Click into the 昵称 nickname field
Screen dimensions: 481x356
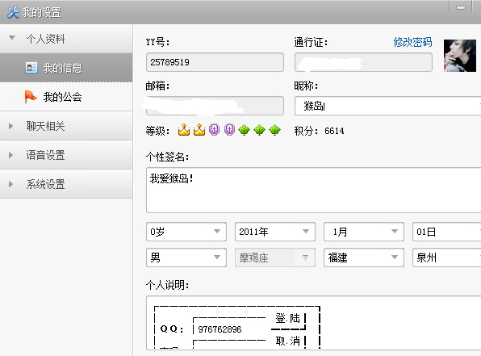coord(387,107)
